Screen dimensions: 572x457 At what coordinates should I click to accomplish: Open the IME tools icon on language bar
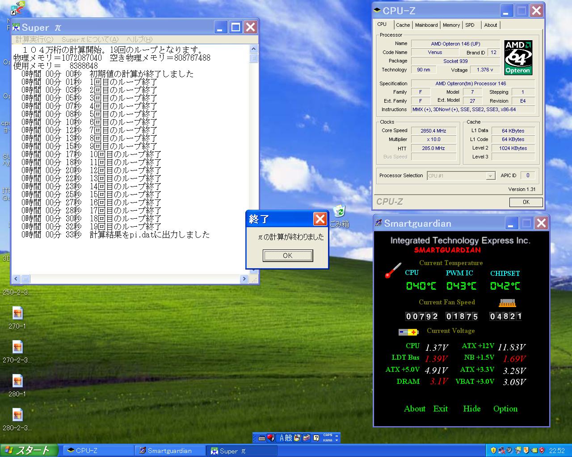click(x=298, y=438)
